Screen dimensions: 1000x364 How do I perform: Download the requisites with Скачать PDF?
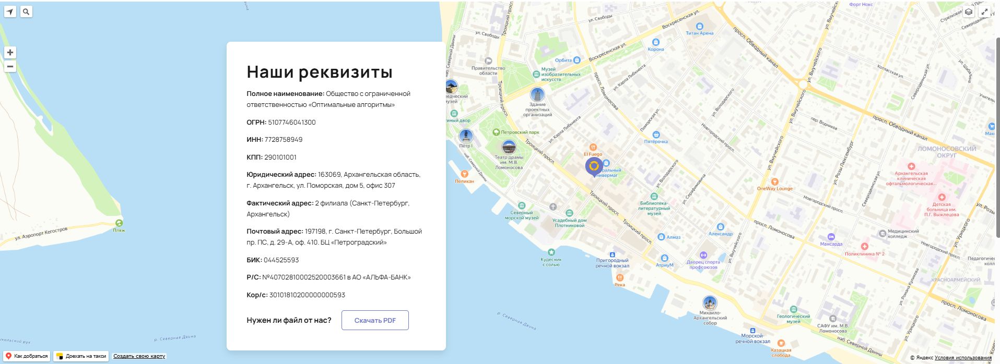tap(375, 320)
